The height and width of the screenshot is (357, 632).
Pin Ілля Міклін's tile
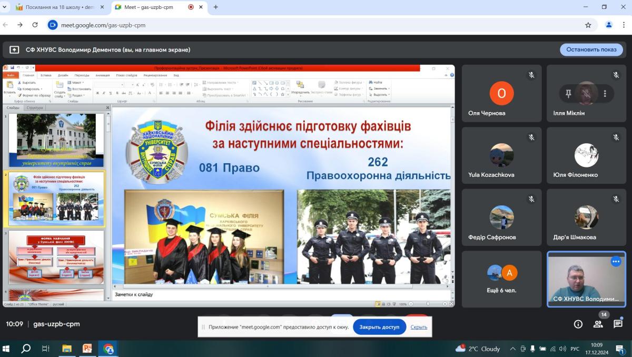[568, 94]
